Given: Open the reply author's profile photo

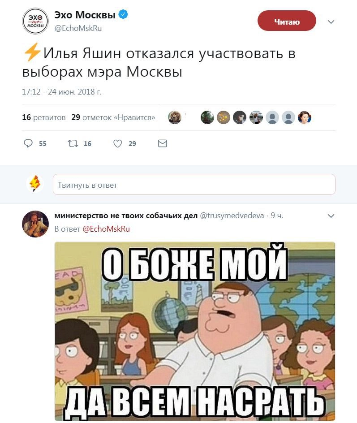Looking at the screenshot, I should [x=35, y=224].
